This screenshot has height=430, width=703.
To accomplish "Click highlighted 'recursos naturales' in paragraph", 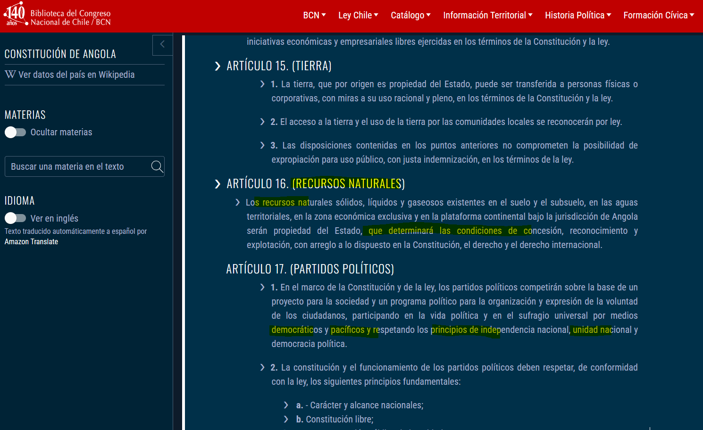I will [x=297, y=202].
